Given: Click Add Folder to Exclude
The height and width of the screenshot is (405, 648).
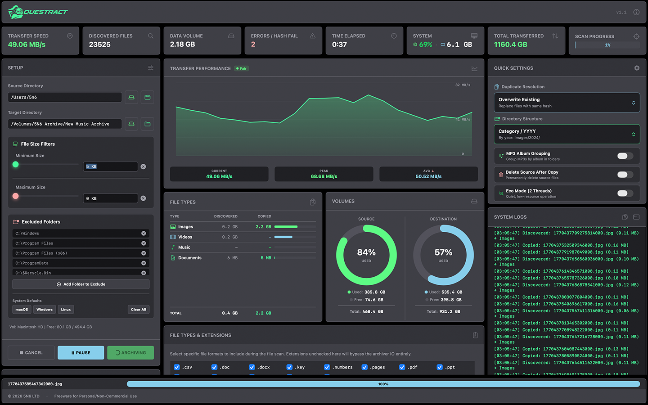Looking at the screenshot, I should [x=81, y=284].
